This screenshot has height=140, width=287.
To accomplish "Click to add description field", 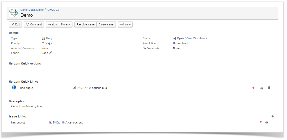I will click(27, 106).
